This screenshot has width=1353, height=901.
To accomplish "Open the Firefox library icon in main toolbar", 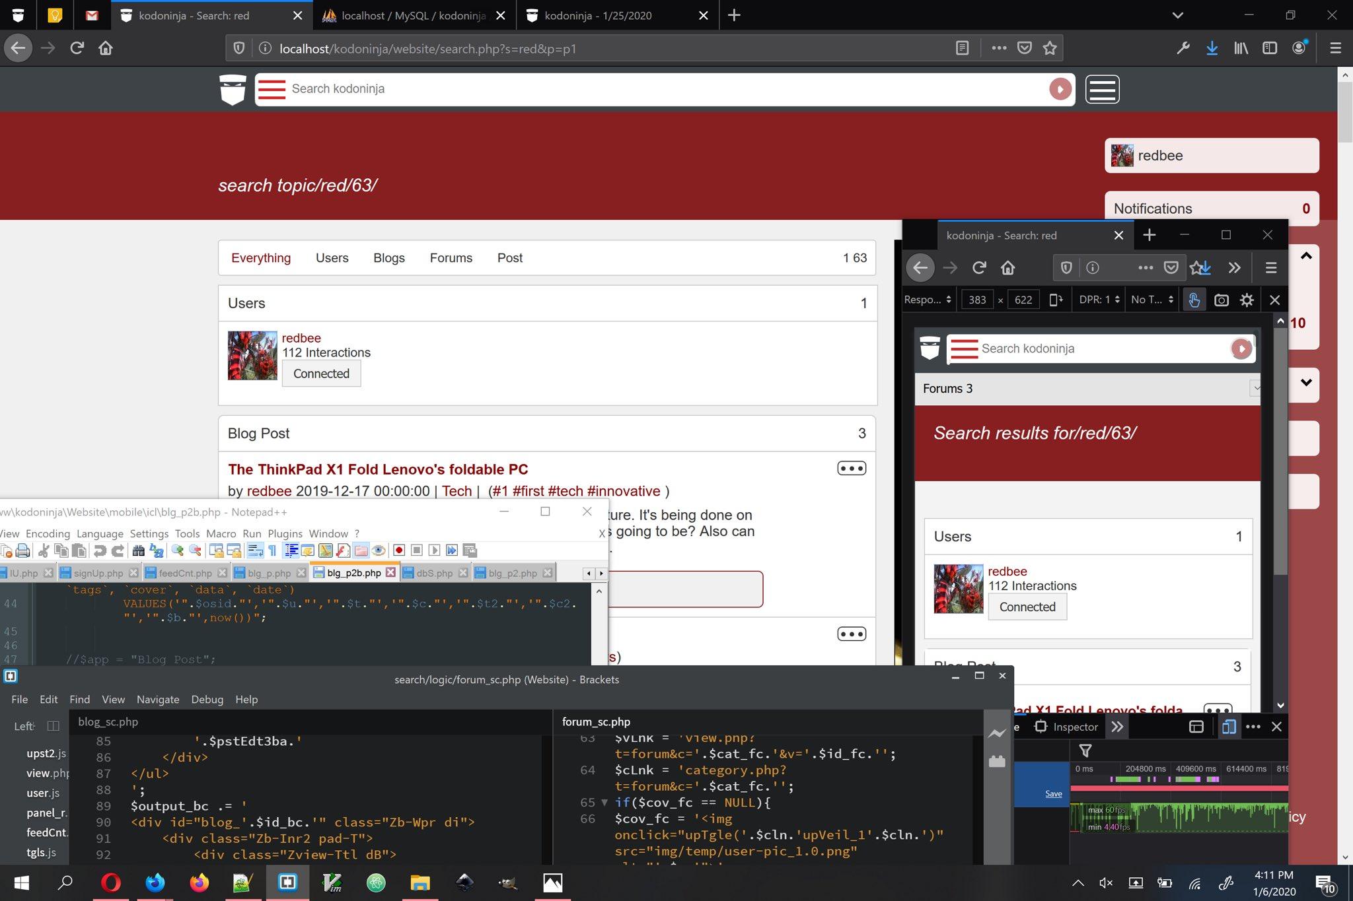I will (x=1241, y=48).
